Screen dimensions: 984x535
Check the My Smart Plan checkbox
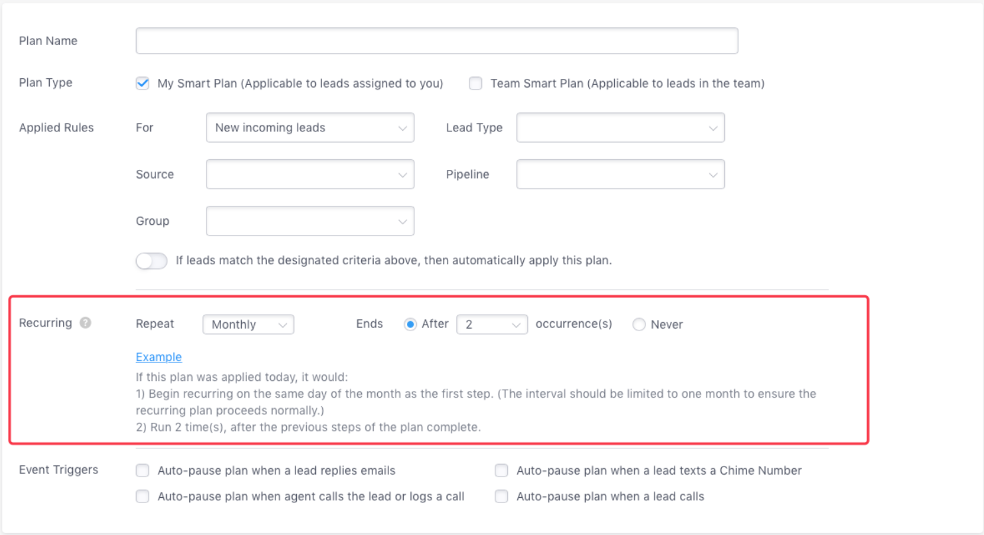pos(142,84)
